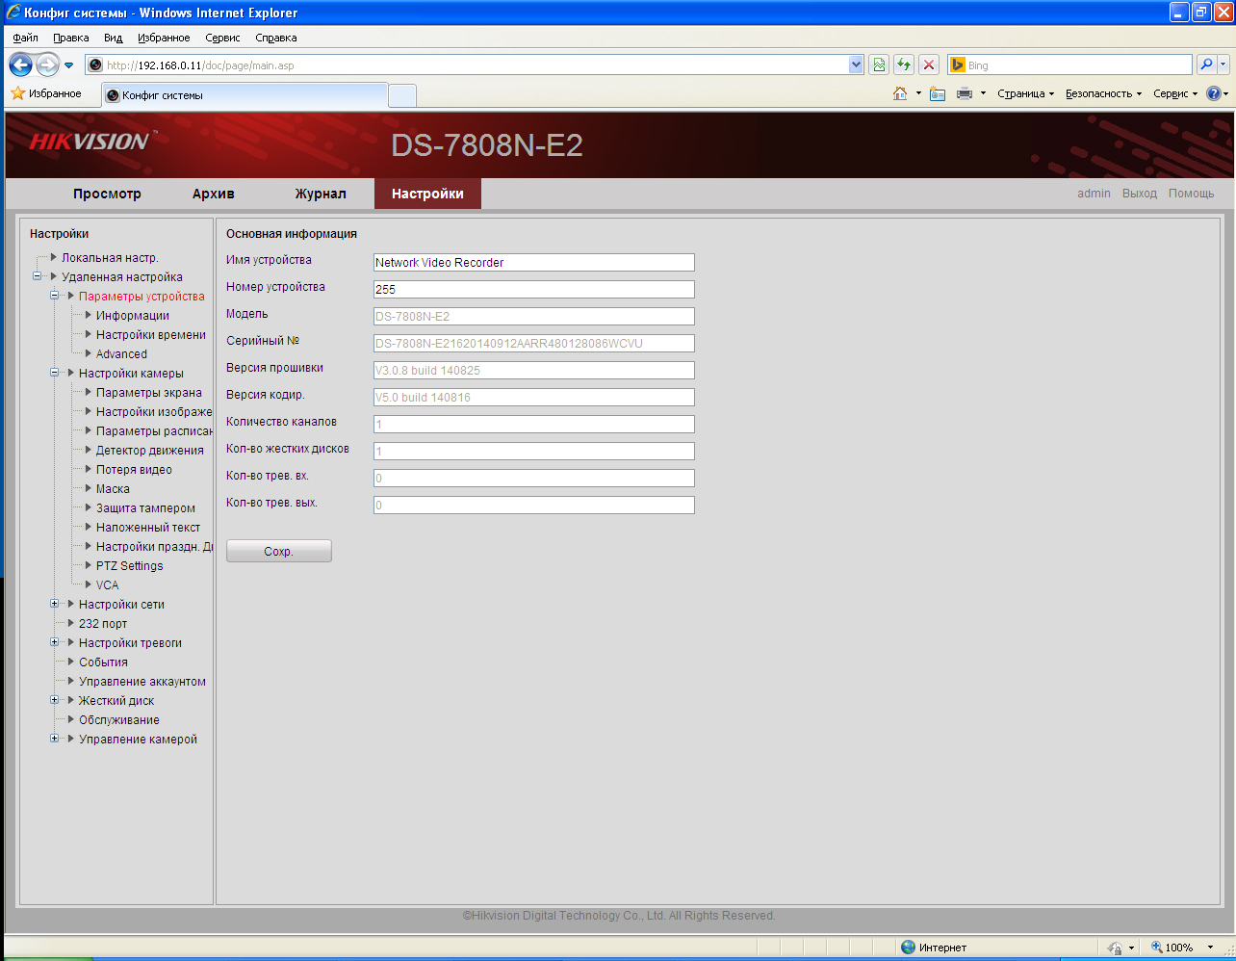This screenshot has height=961, width=1236.
Task: Go back with the browser Back arrow
Action: pos(20,65)
